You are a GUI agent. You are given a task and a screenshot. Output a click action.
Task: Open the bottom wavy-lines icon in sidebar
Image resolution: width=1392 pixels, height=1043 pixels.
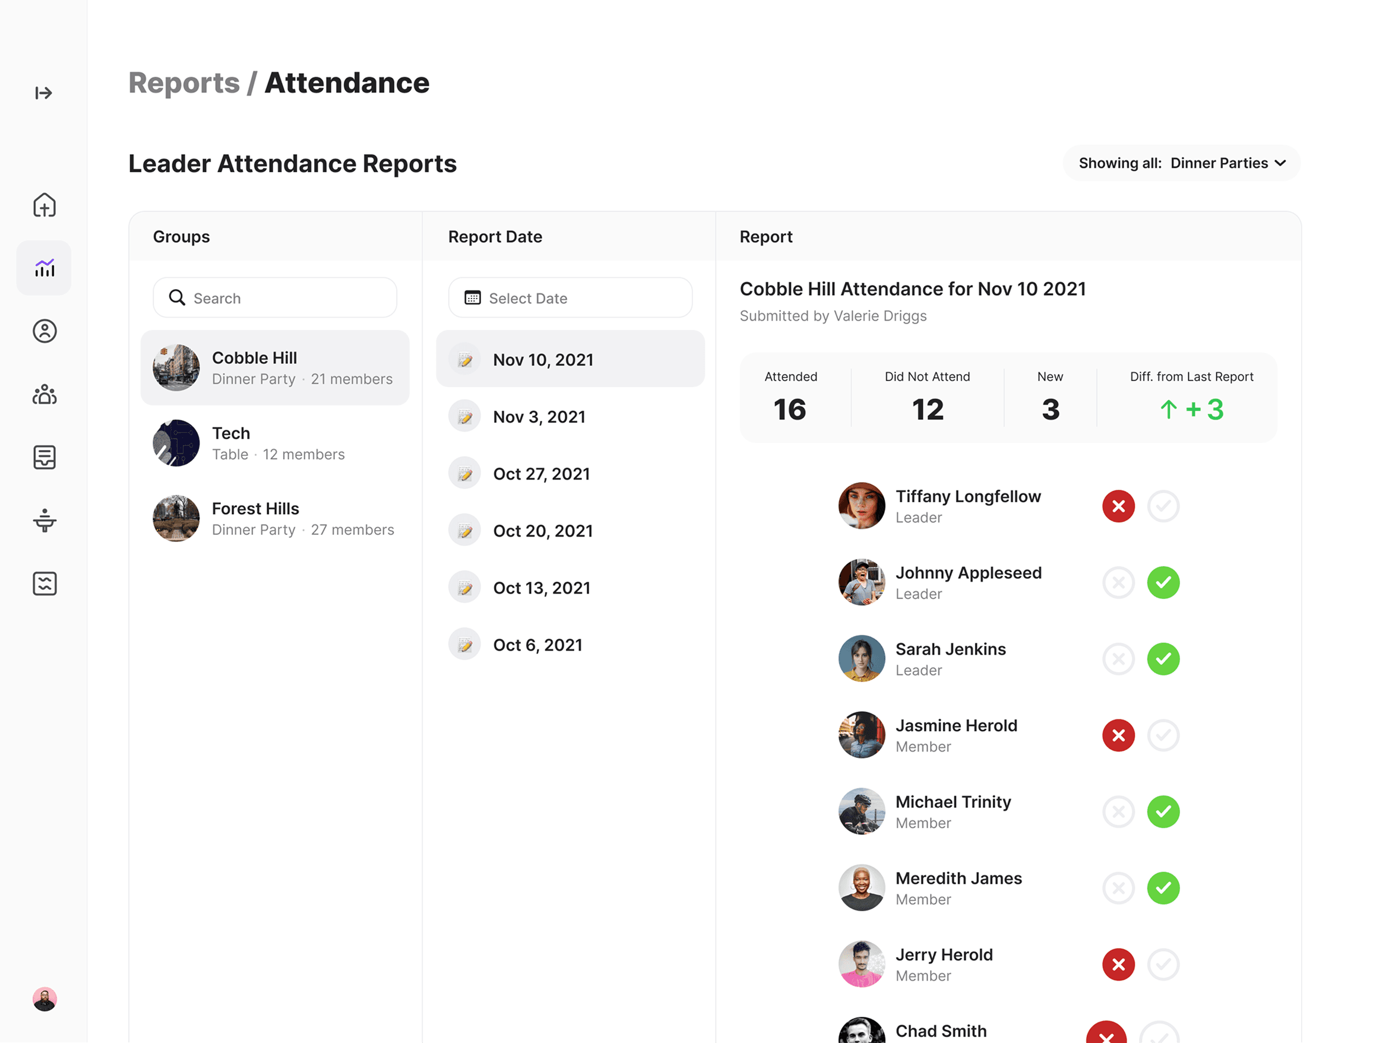[44, 584]
